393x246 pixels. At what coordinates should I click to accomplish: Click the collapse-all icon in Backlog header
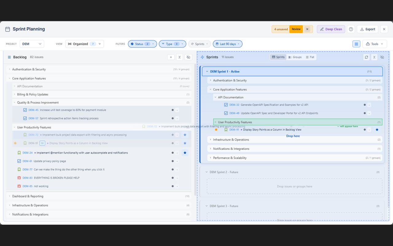[x=180, y=57]
